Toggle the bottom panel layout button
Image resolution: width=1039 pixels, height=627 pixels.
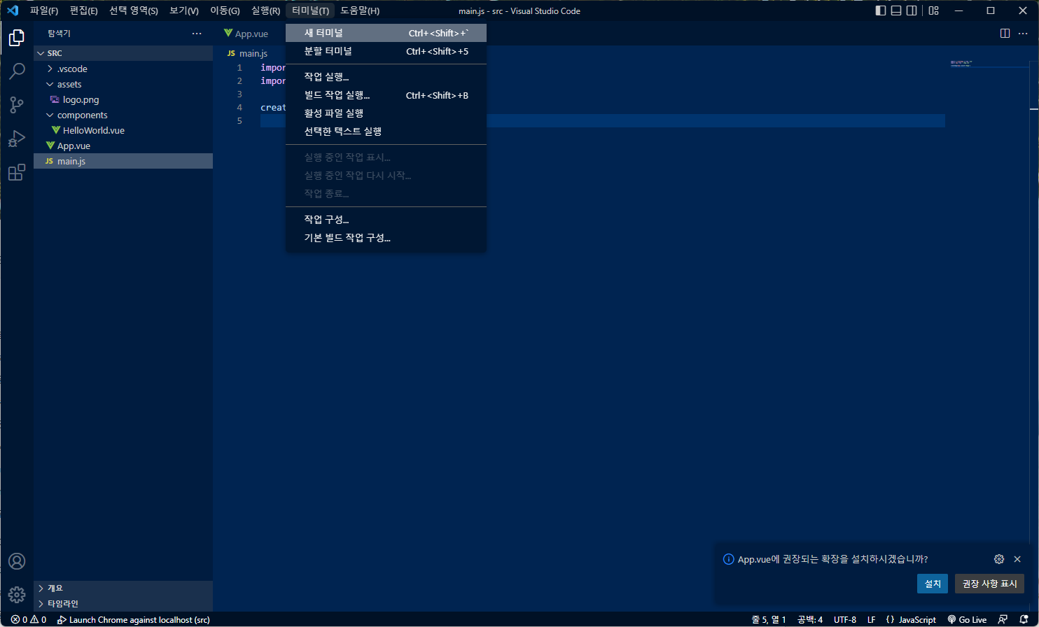[896, 10]
